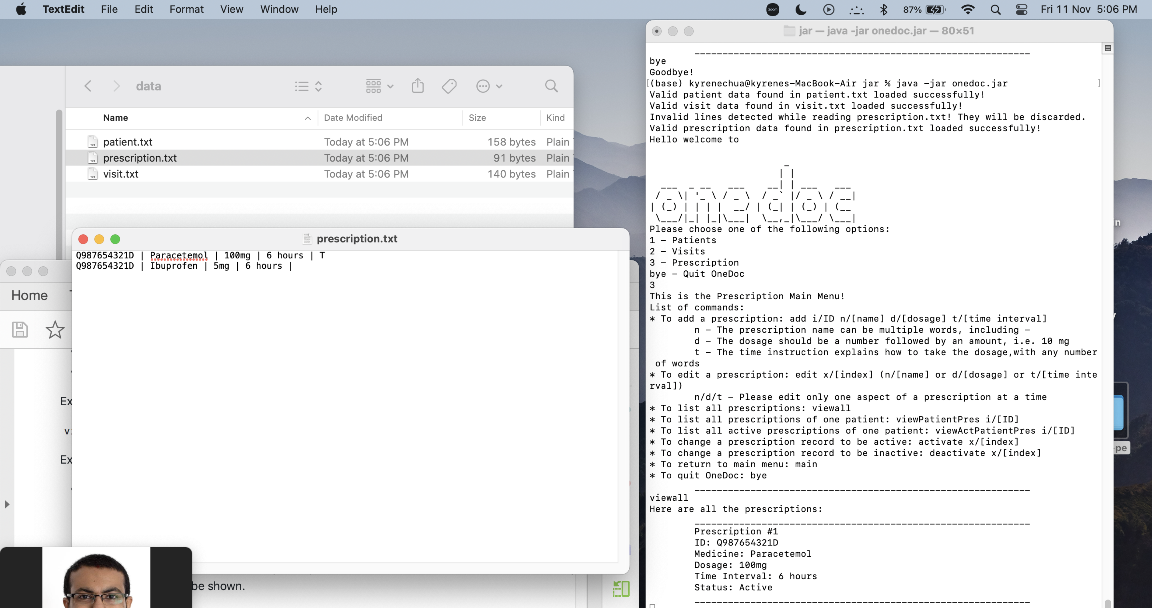The image size is (1152, 608).
Task: Toggle Name column sort order arrow
Action: 308,118
